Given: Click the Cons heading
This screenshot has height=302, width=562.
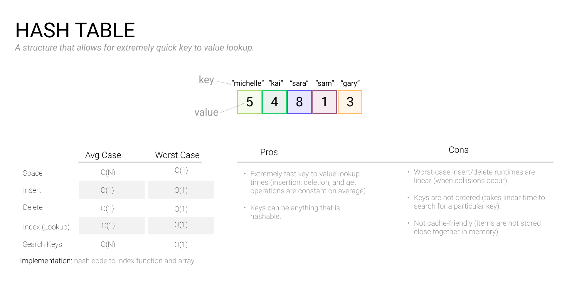Looking at the screenshot, I should (x=458, y=150).
